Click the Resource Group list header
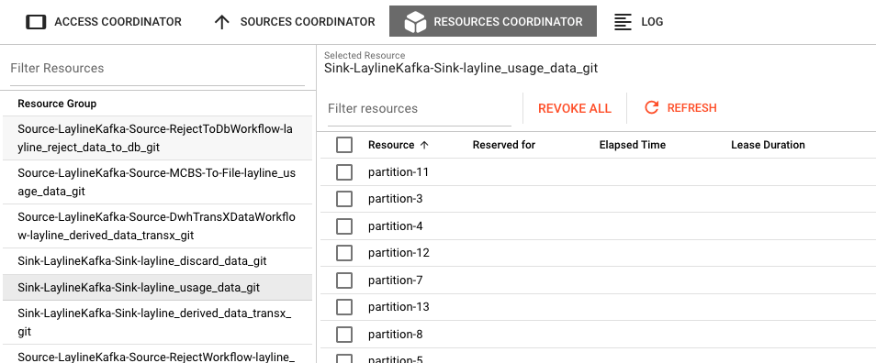 57,104
